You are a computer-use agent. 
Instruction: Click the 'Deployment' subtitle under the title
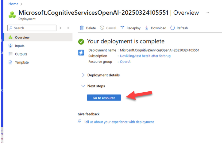[x=27, y=19]
